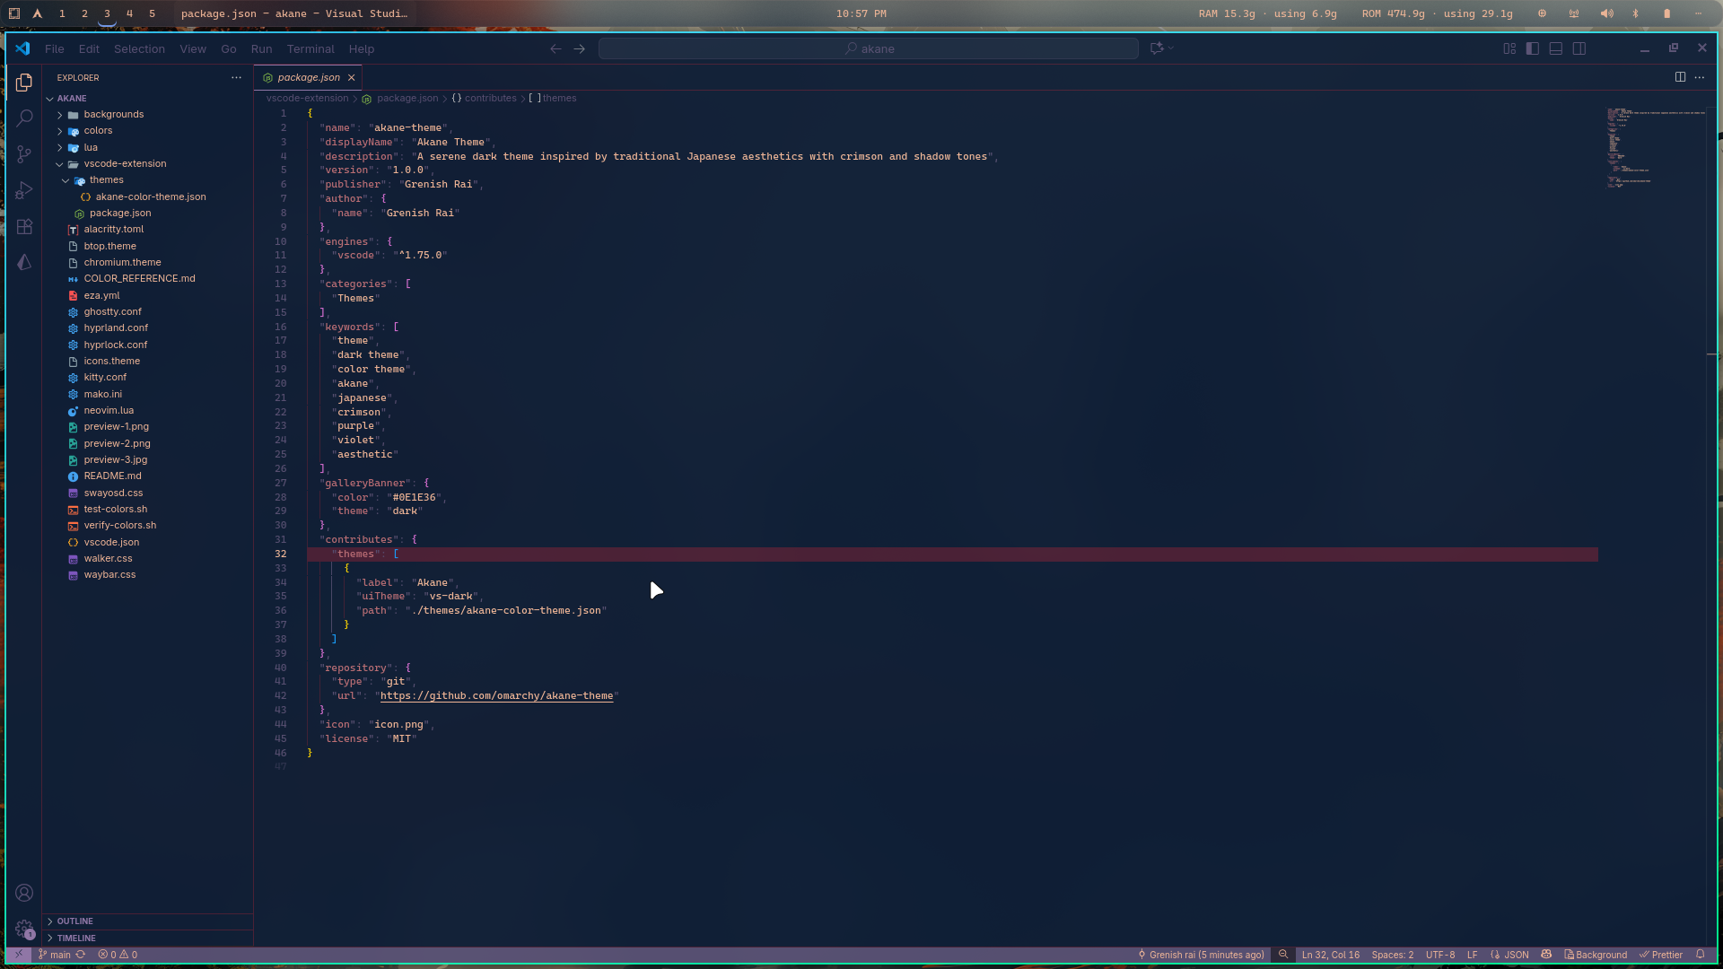Open the Terminal menu

coord(310,49)
